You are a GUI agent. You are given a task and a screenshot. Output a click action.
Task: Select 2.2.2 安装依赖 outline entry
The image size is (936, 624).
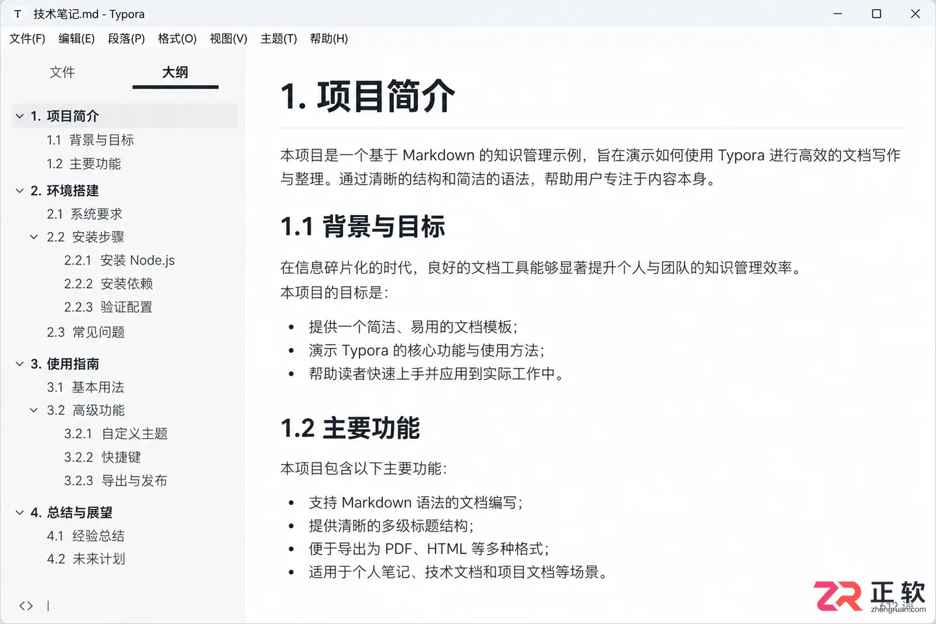pos(109,284)
